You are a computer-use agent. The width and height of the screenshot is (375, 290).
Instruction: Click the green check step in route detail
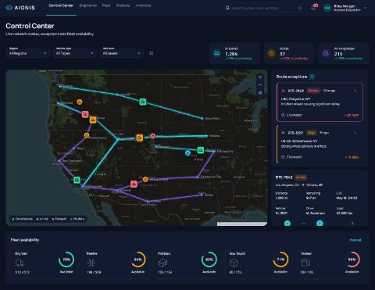(x=287, y=224)
